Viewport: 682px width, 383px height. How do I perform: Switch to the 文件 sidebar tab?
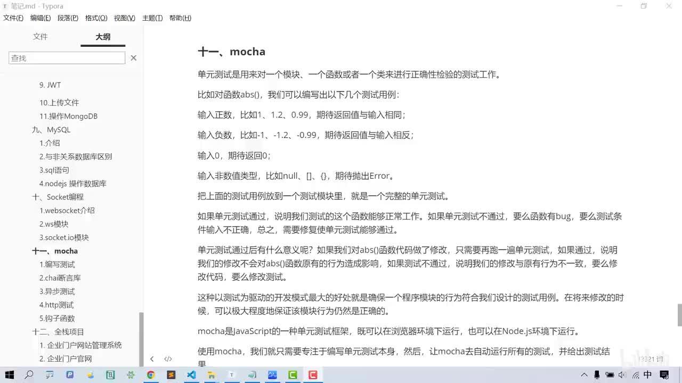click(x=40, y=37)
